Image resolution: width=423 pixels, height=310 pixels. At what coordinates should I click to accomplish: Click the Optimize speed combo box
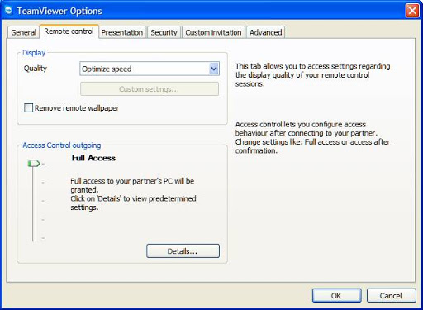click(x=150, y=69)
